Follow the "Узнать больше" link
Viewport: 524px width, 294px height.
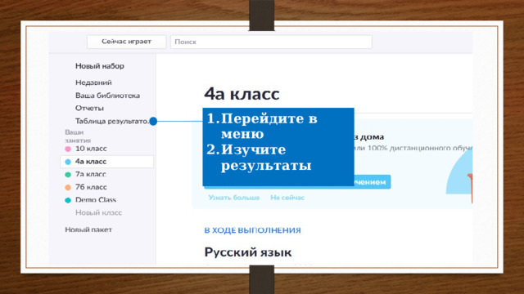click(234, 198)
